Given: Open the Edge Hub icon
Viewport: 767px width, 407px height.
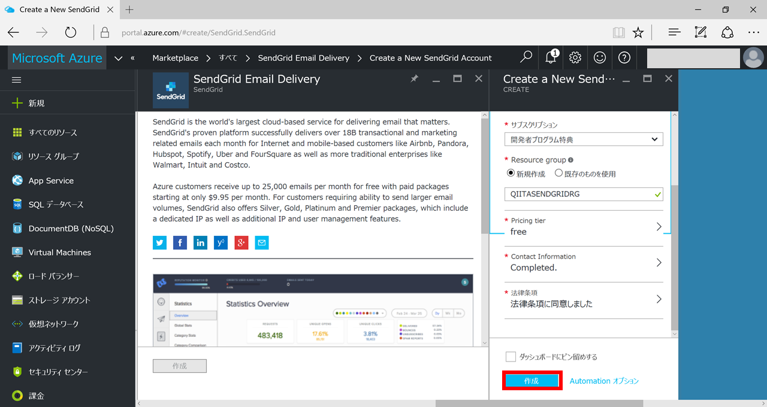Looking at the screenshot, I should coord(674,32).
